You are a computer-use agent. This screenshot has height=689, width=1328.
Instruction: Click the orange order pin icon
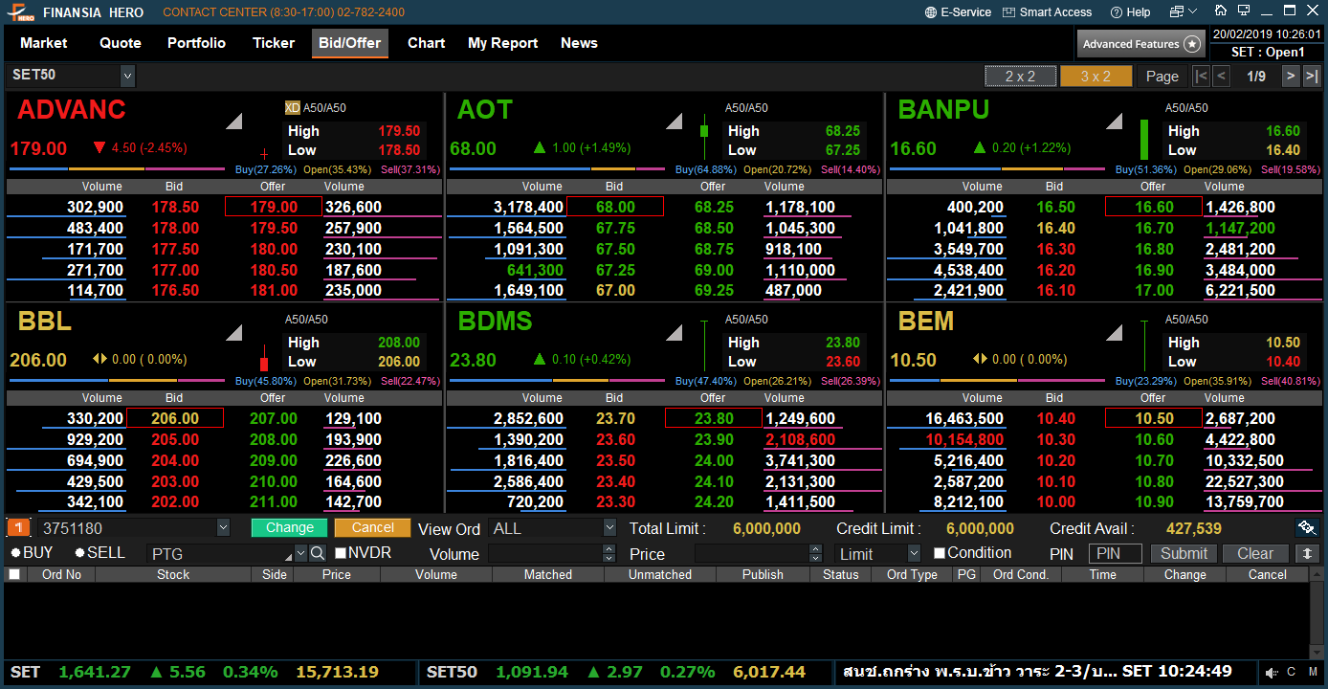pos(18,528)
